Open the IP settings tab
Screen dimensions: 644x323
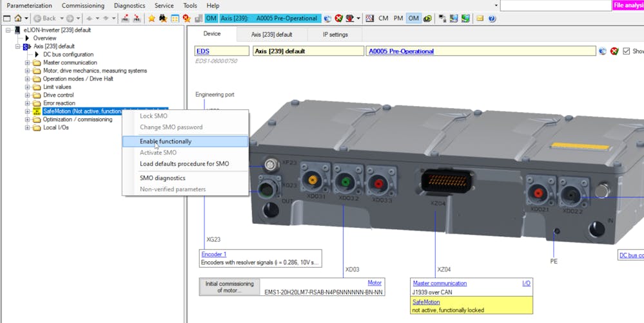(x=334, y=35)
